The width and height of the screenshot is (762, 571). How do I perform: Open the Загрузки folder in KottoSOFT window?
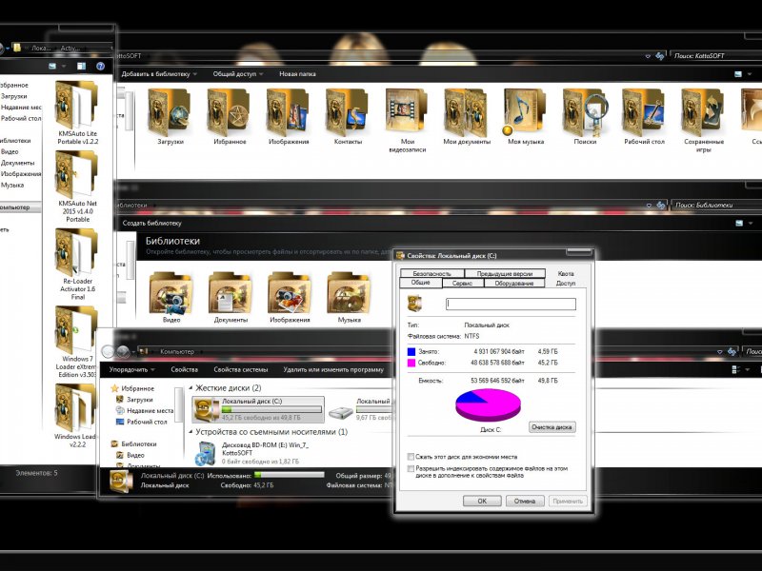(170, 112)
